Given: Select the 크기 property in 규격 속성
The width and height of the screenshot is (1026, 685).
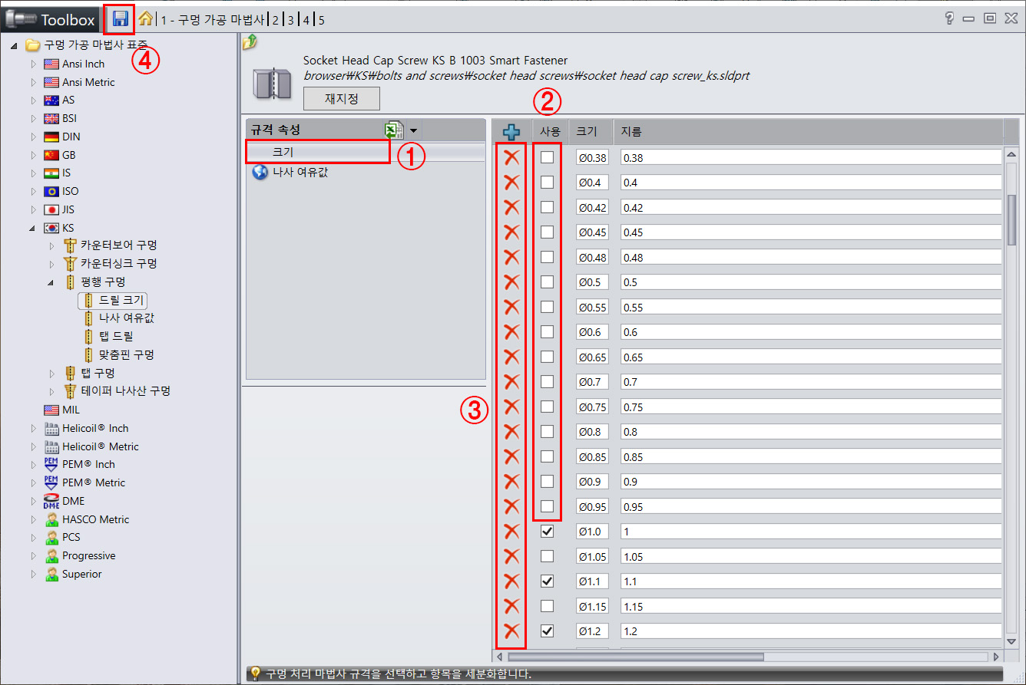Looking at the screenshot, I should tap(366, 153).
